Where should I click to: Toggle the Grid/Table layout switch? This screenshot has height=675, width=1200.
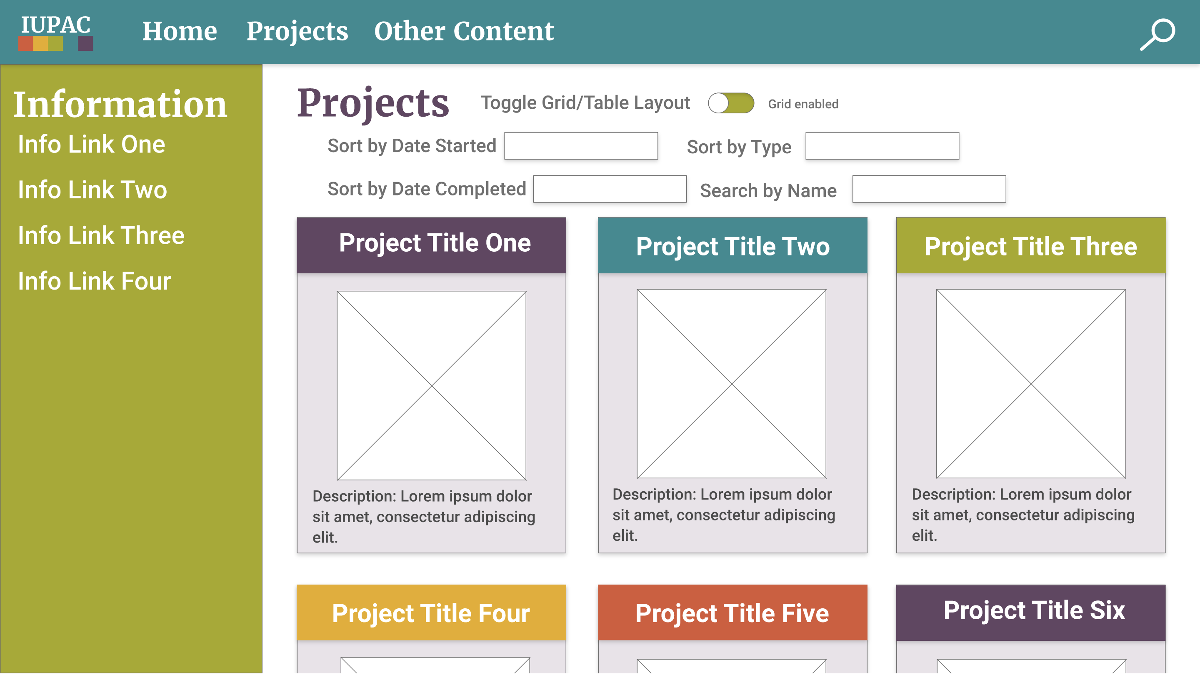coord(730,103)
